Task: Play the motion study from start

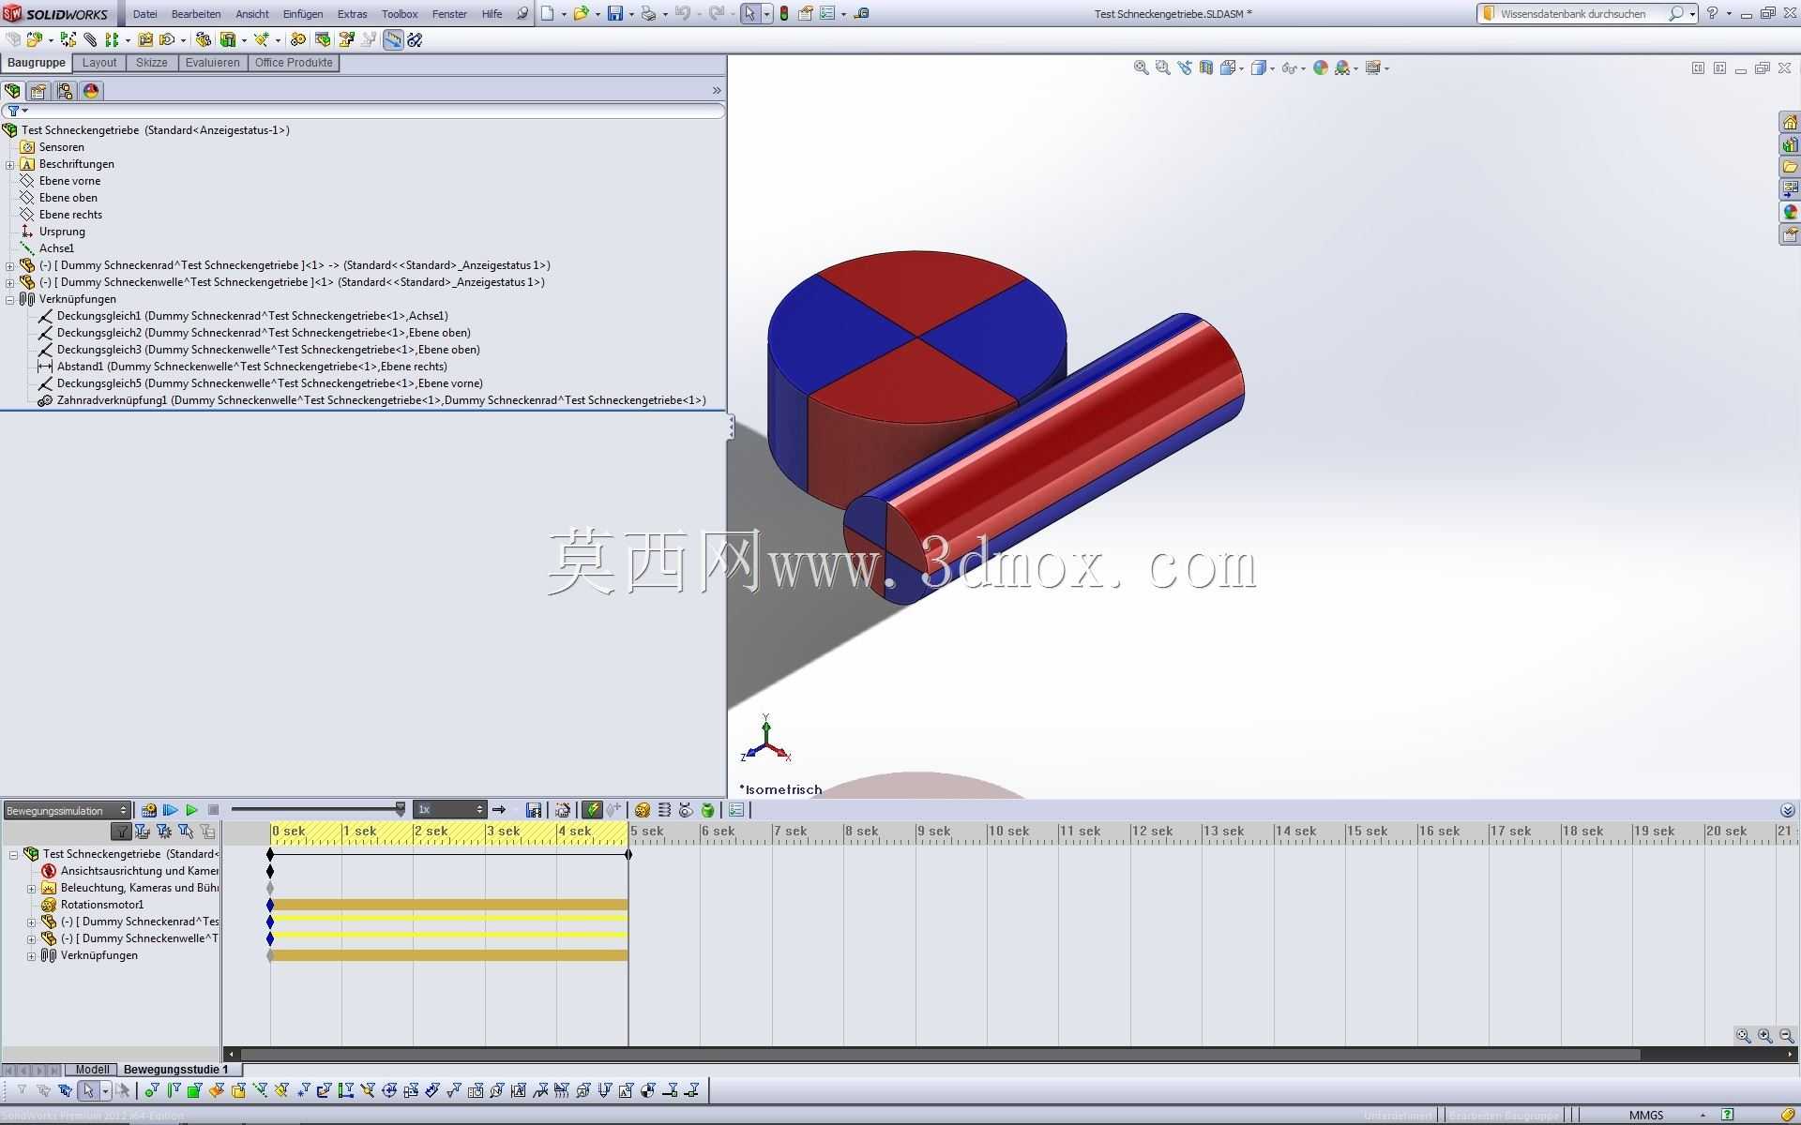Action: point(170,810)
